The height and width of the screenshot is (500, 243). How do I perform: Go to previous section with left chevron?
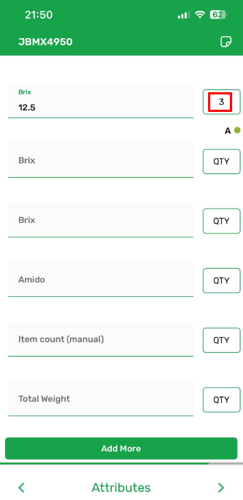[x=21, y=487]
